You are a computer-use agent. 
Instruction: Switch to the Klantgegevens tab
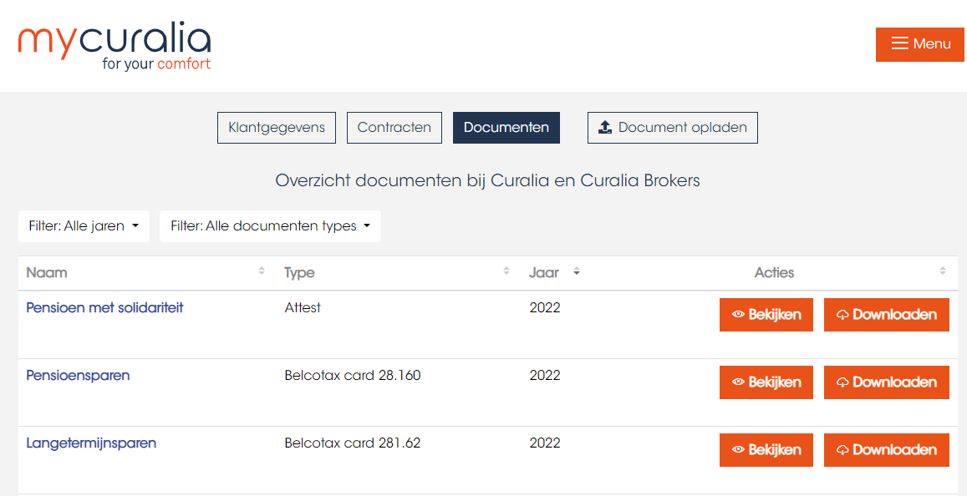pos(277,128)
